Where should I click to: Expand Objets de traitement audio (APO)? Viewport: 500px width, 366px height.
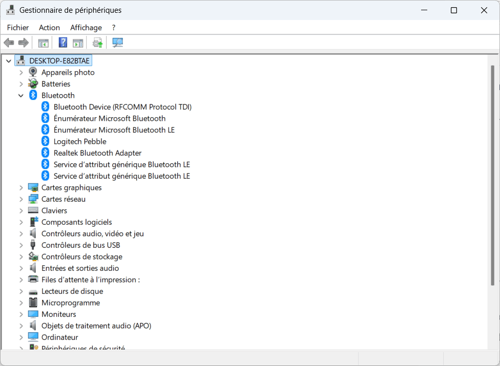(21, 326)
